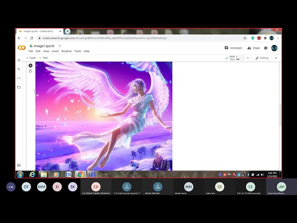Select participant avatar D
This screenshot has width=297, height=223.
57,187
